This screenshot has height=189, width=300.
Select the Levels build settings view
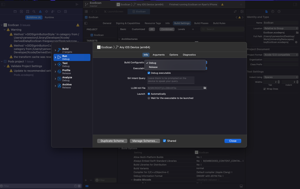[x=181, y=29]
